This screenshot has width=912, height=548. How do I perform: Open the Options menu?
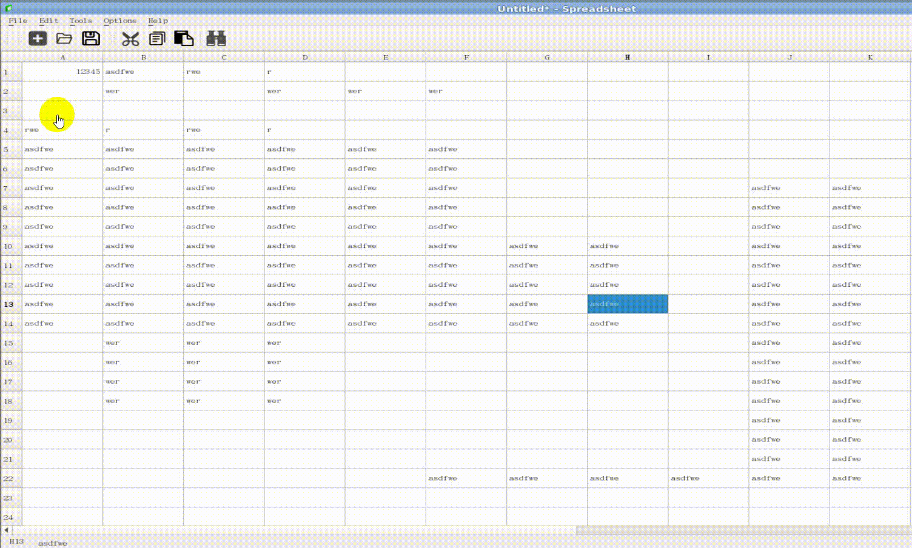coord(119,21)
